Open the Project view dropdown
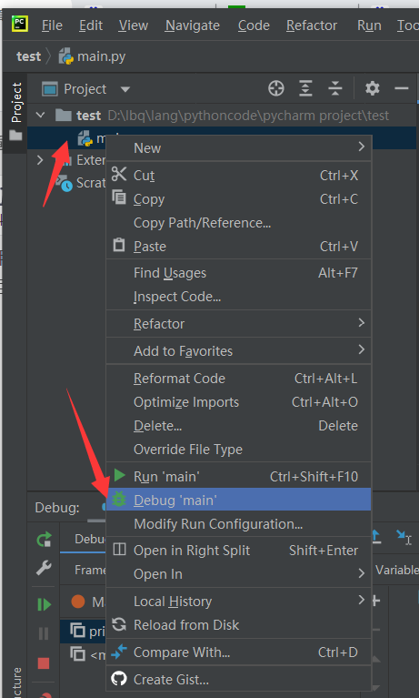 (x=125, y=89)
